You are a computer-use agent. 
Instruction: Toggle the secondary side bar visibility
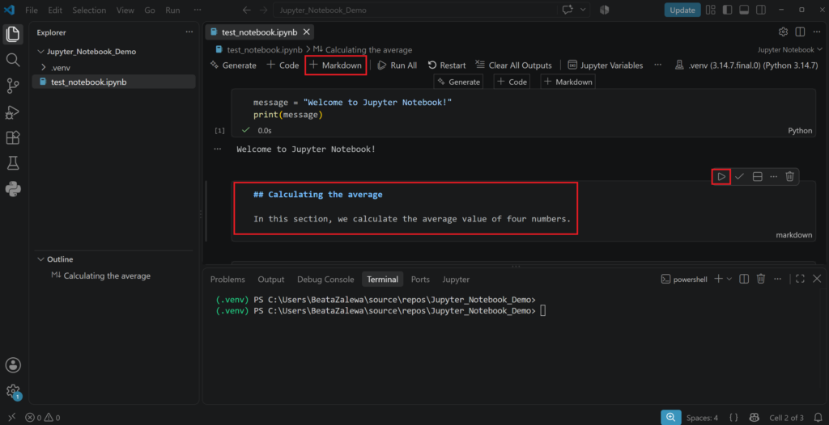click(x=761, y=10)
